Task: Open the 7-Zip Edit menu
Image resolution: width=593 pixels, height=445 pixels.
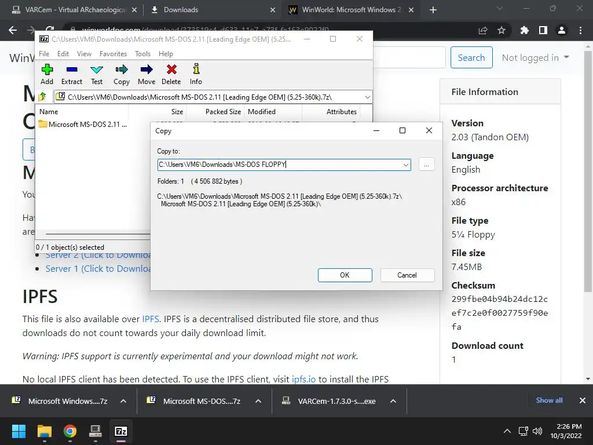Action: (63, 54)
